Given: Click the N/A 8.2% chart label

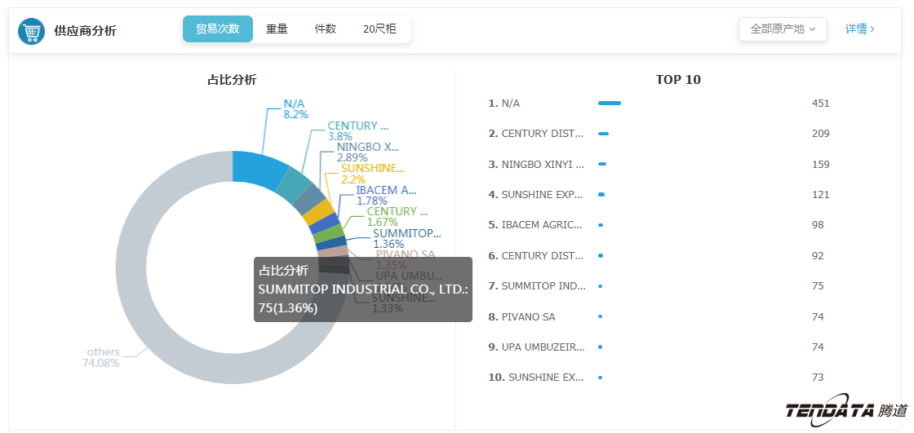Looking at the screenshot, I should [295, 109].
